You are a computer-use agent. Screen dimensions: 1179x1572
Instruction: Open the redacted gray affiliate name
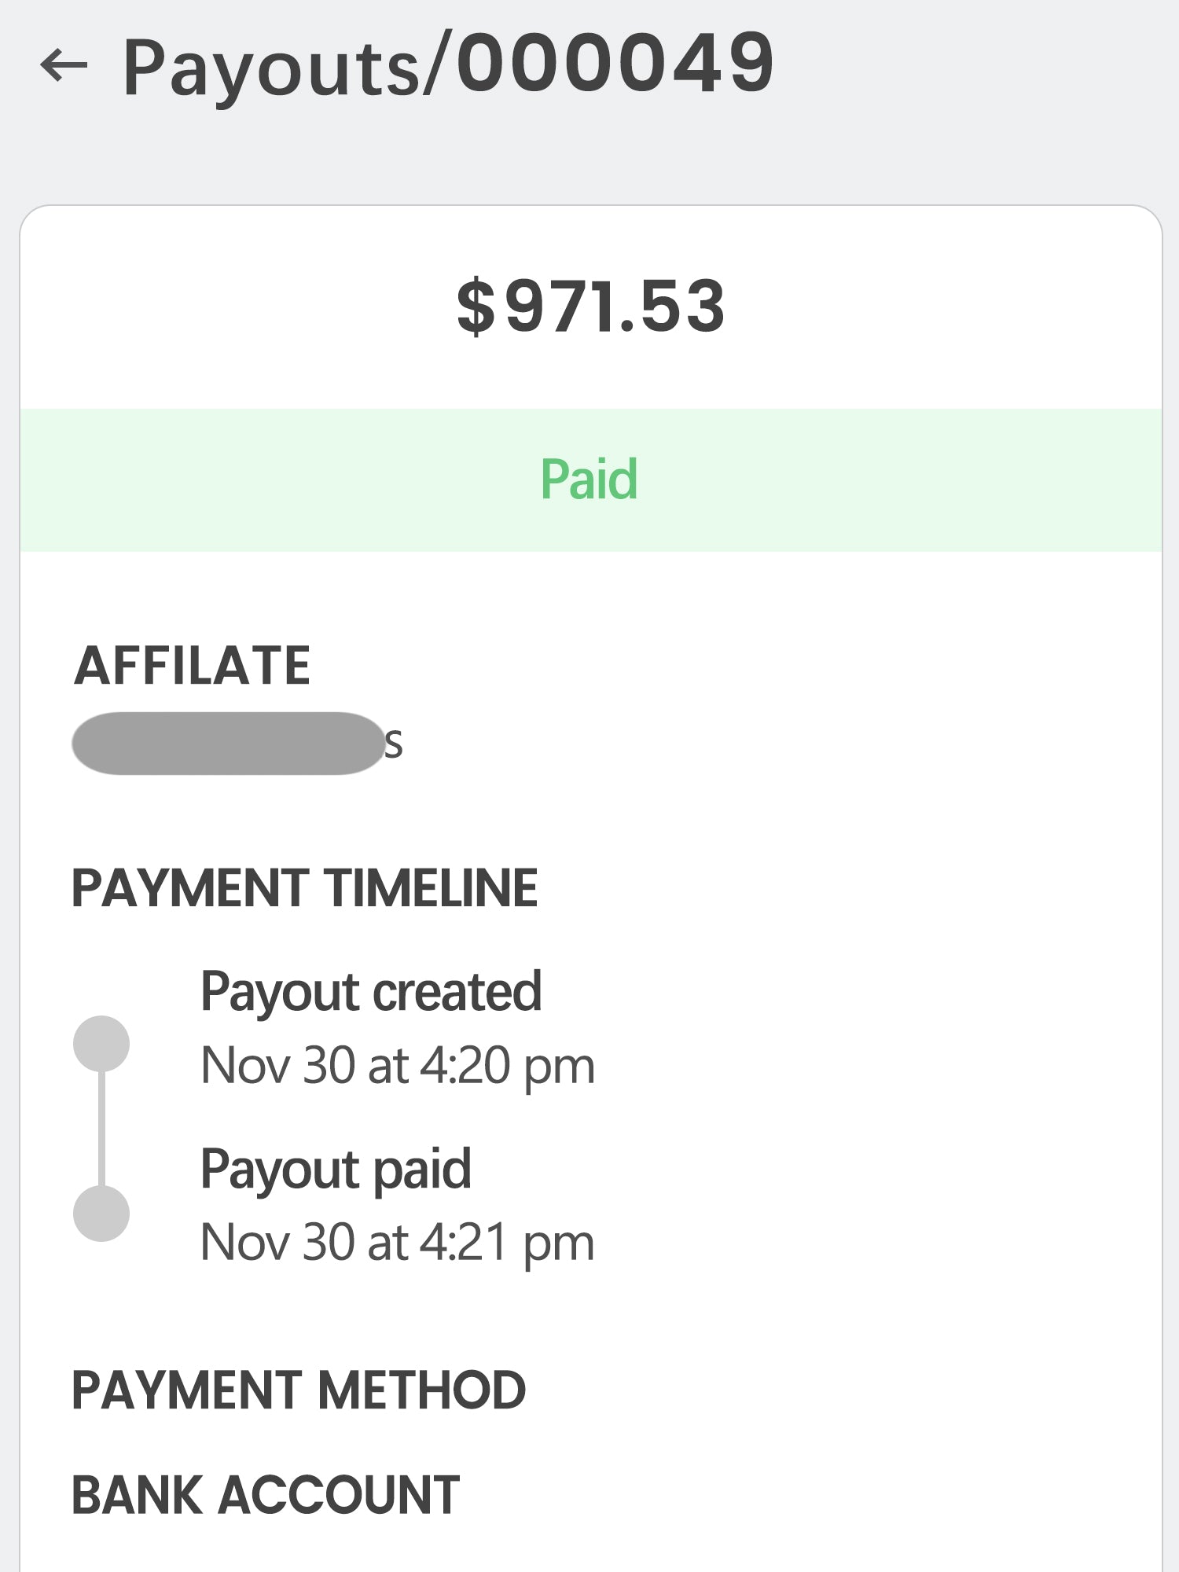pyautogui.click(x=227, y=744)
